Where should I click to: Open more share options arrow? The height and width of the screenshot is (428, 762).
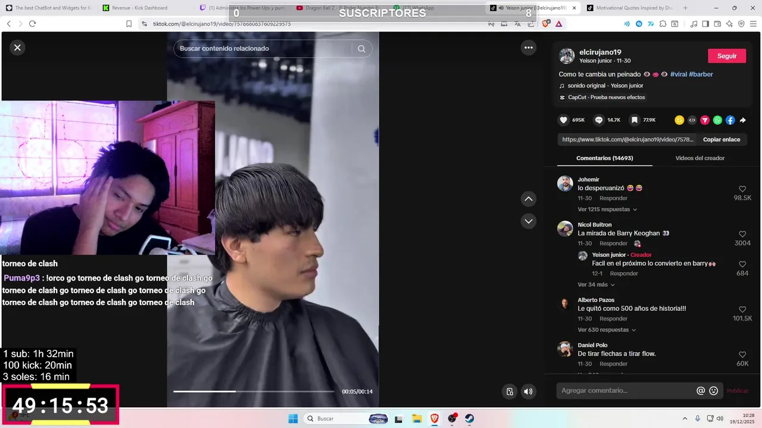743,120
